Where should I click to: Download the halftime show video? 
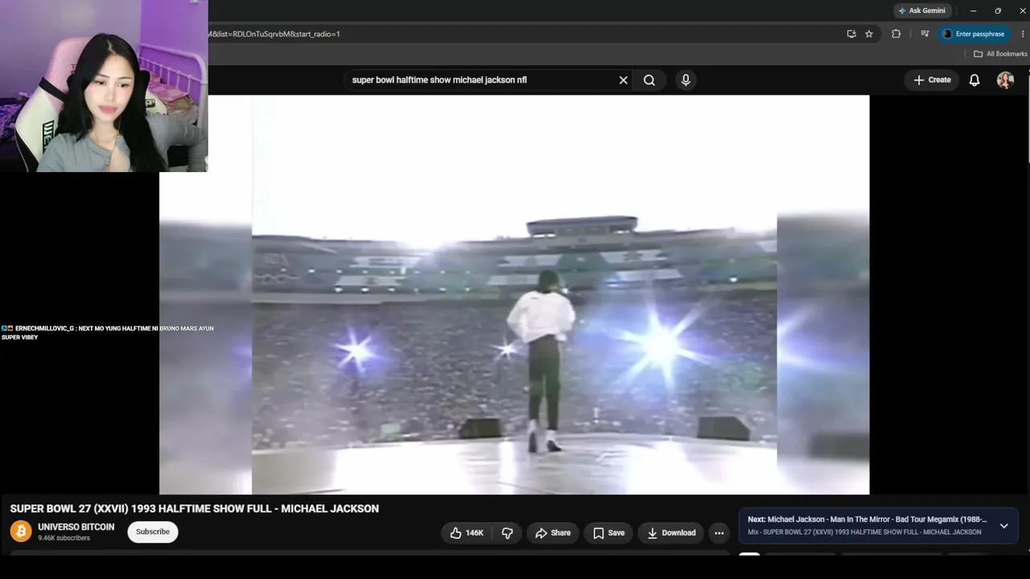click(x=671, y=532)
